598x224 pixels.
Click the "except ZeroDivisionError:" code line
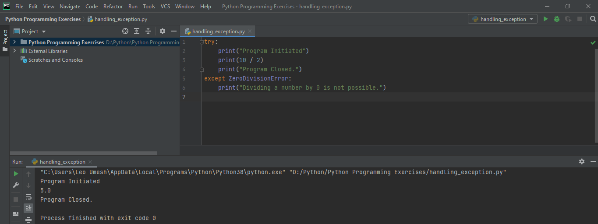point(248,79)
